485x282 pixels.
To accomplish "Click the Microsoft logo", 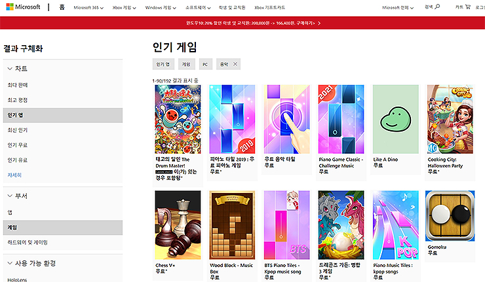I will 23,7.
